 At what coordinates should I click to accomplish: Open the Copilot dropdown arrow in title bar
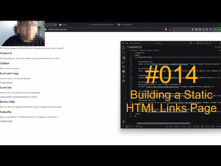point(194,43)
